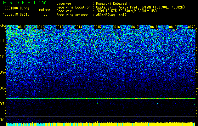Select the 1.1 kHz axis label
Viewport: 198px width, 126px height.
click(3, 41)
